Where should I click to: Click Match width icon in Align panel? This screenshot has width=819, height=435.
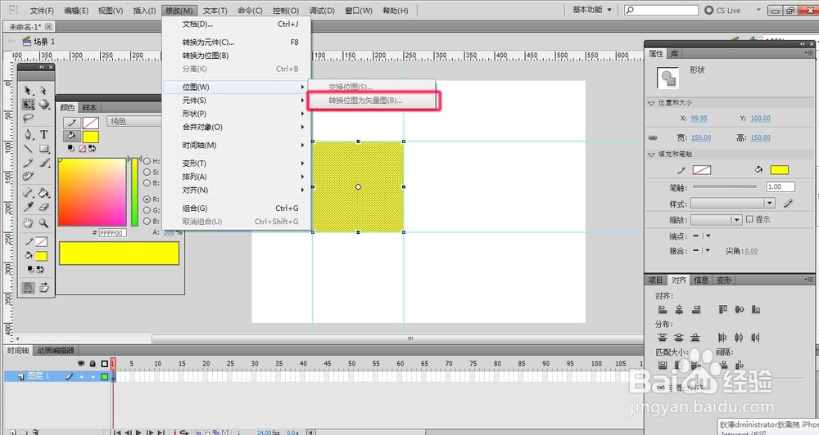(x=663, y=365)
